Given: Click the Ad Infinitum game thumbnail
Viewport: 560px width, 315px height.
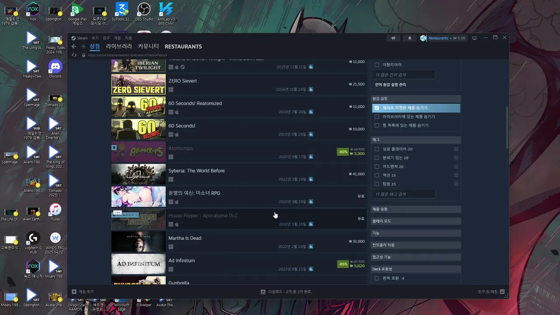Looking at the screenshot, I should tap(138, 264).
